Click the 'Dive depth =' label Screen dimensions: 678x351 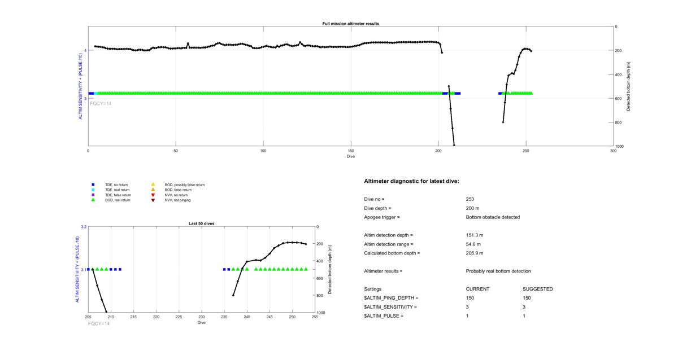pos(378,208)
